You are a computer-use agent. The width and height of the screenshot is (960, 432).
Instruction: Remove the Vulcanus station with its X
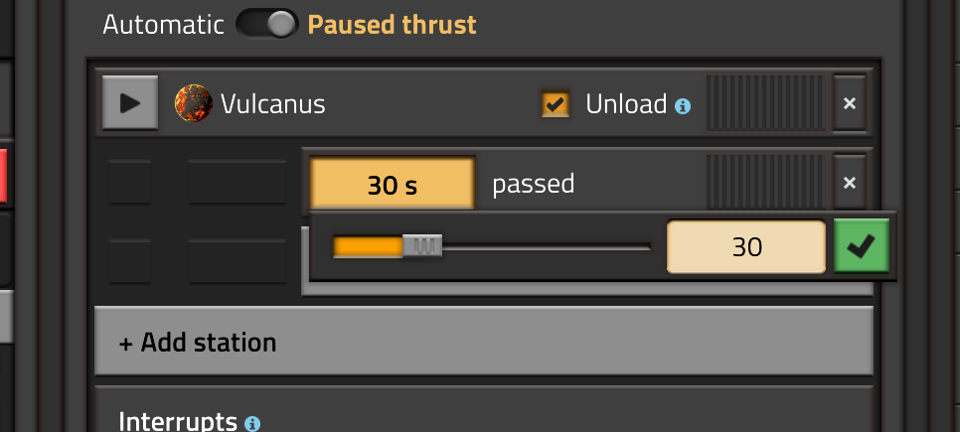pyautogui.click(x=850, y=103)
